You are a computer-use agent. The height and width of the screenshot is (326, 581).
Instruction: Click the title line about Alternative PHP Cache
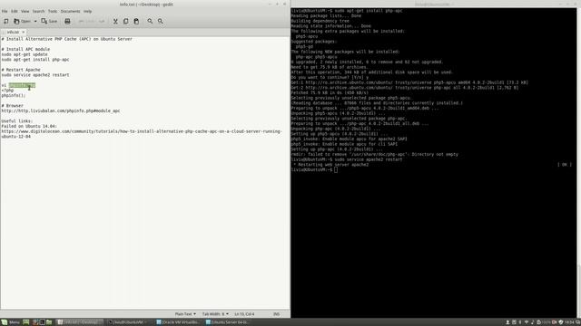click(66, 39)
